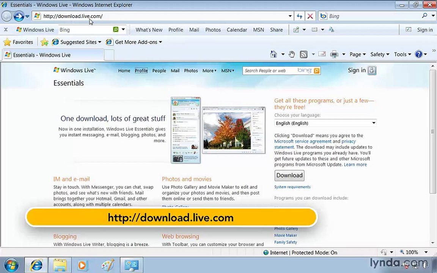The width and height of the screenshot is (437, 273).
Task: Open the Microsoft service agreement link
Action: pos(303,141)
